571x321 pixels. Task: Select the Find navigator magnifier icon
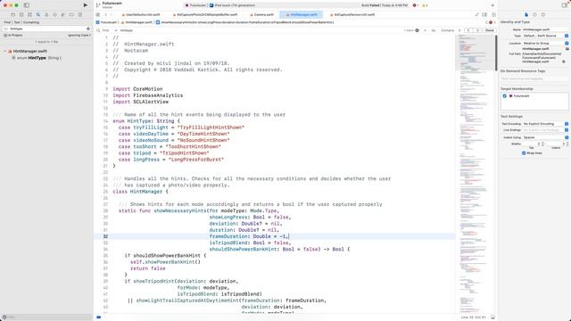(x=38, y=15)
